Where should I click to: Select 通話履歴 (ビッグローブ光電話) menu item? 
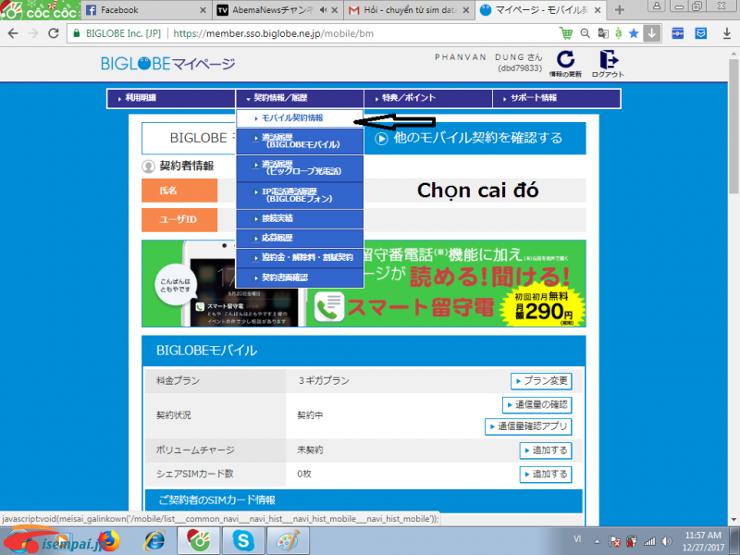(300, 167)
